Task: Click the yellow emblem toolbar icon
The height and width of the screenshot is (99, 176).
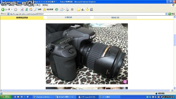Action: pos(87,10)
